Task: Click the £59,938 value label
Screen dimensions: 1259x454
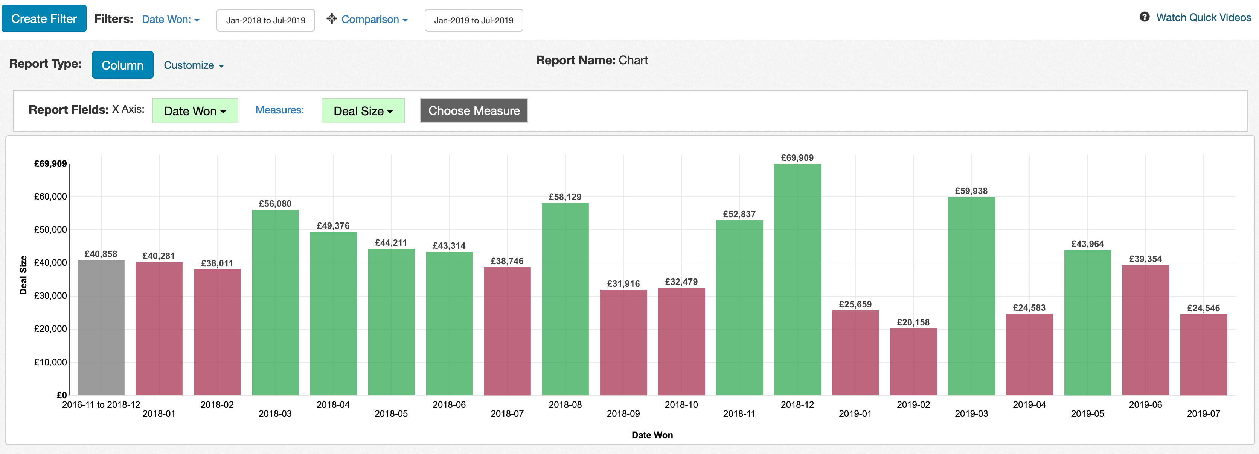Action: coord(971,191)
